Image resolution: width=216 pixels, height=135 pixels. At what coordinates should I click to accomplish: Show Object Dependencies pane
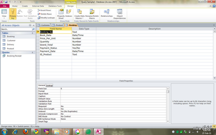point(120,14)
